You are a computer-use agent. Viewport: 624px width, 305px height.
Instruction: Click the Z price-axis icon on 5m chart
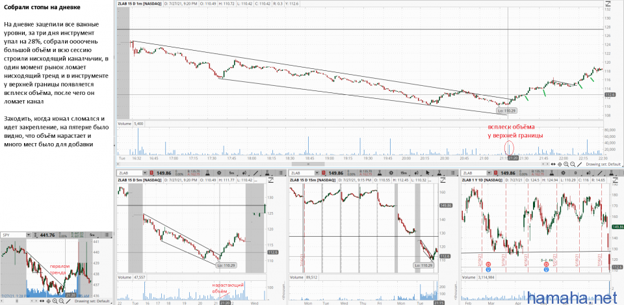click(x=271, y=180)
